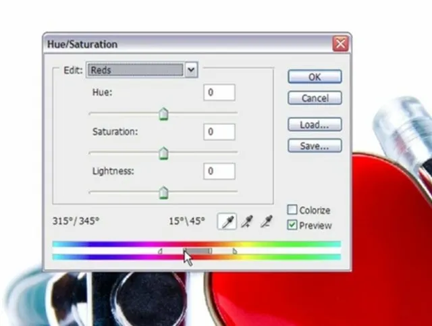Click the Lightness slider handle

click(163, 192)
